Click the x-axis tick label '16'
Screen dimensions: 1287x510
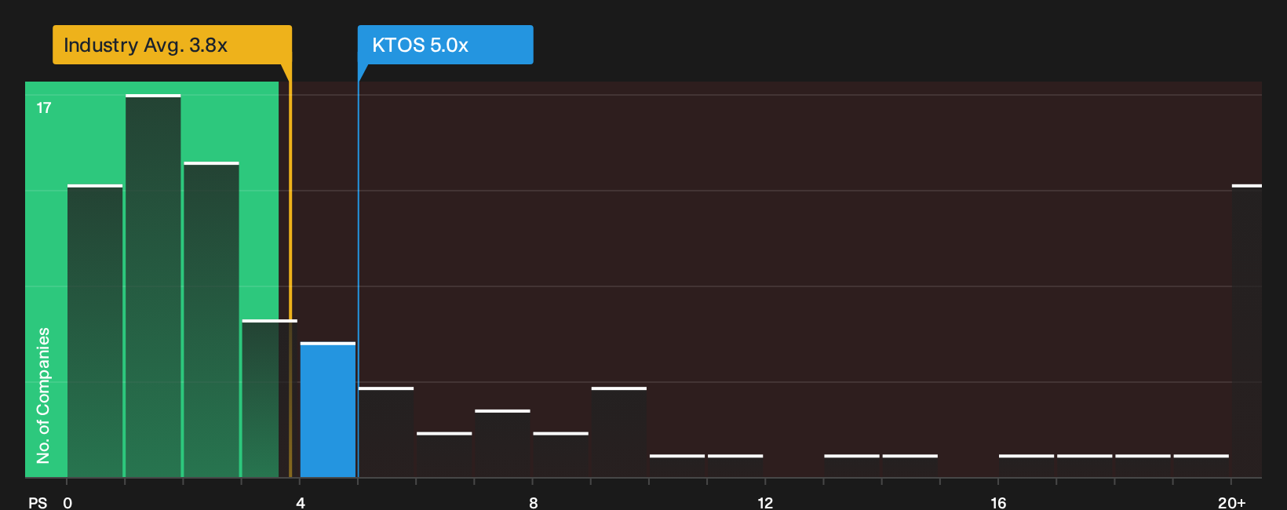tap(998, 503)
